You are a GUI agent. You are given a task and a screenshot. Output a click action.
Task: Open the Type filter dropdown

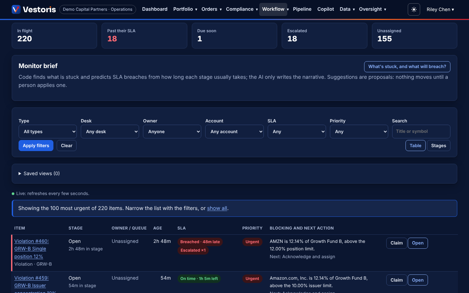click(48, 132)
